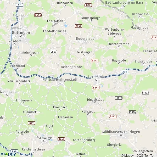Click the Leinefelde town marker
The height and width of the screenshot is (157, 157).
point(96,80)
